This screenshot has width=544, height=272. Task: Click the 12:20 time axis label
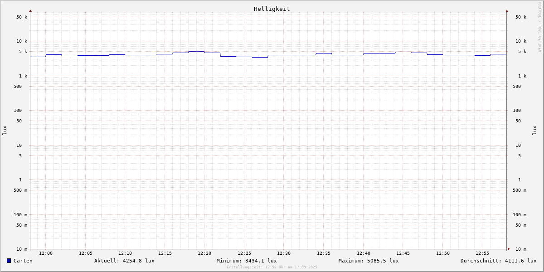tap(204, 253)
